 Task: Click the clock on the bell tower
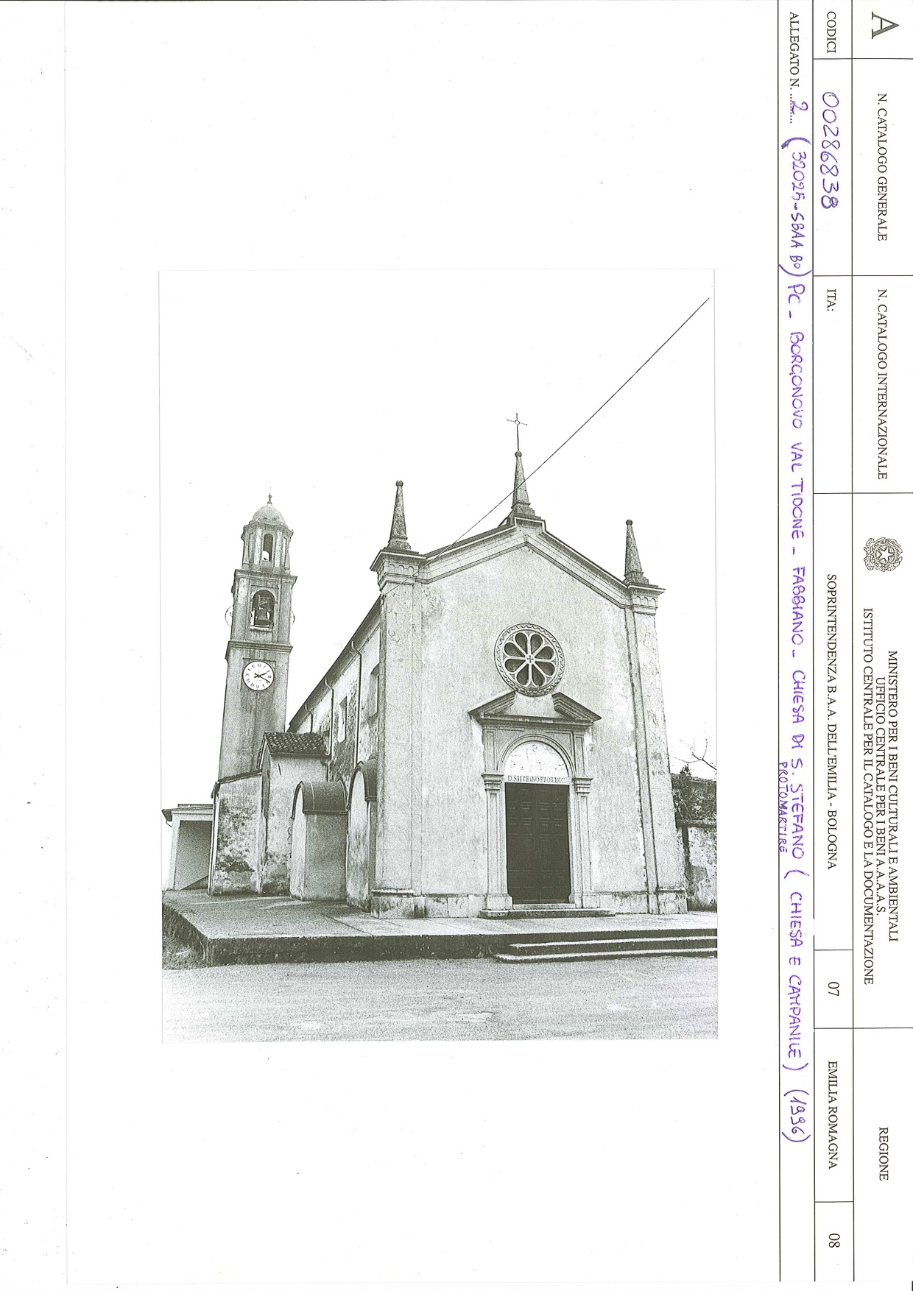click(258, 675)
